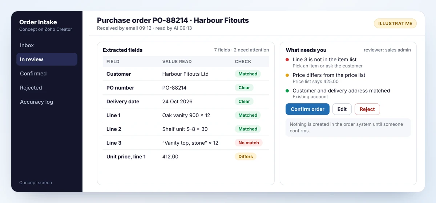Screen dimensions: 436x203
Task: Reject the purchase order
Action: click(367, 109)
